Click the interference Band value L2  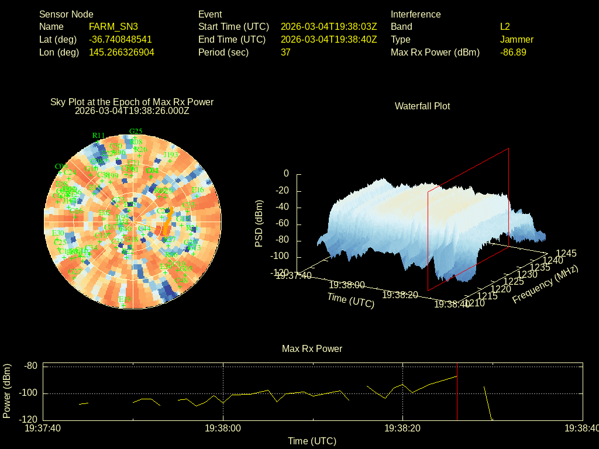(x=505, y=26)
